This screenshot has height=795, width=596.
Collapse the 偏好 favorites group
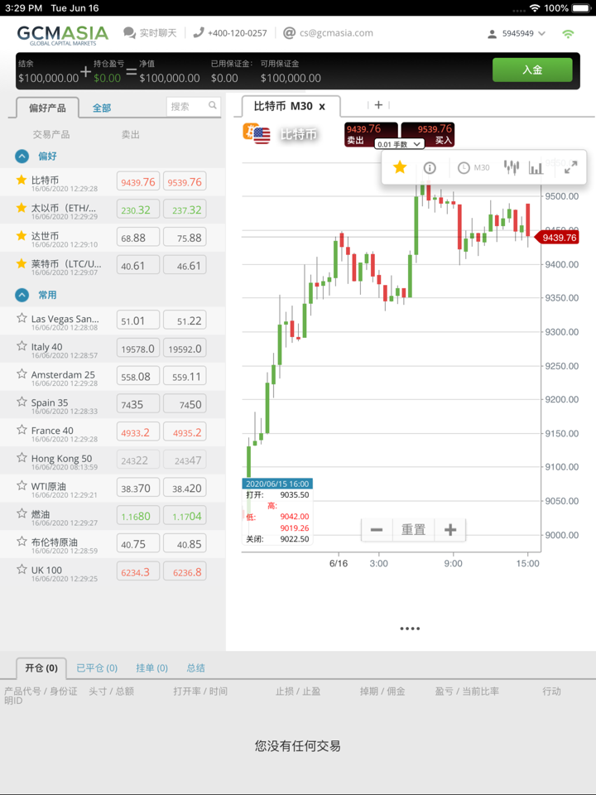click(x=22, y=156)
